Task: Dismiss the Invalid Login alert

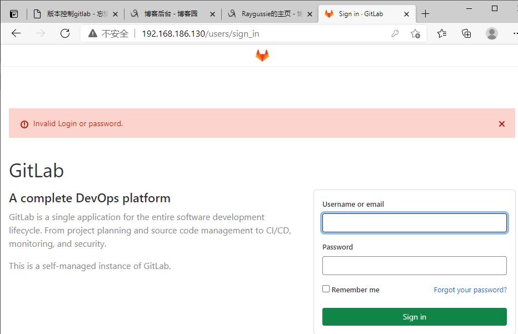Action: 501,124
